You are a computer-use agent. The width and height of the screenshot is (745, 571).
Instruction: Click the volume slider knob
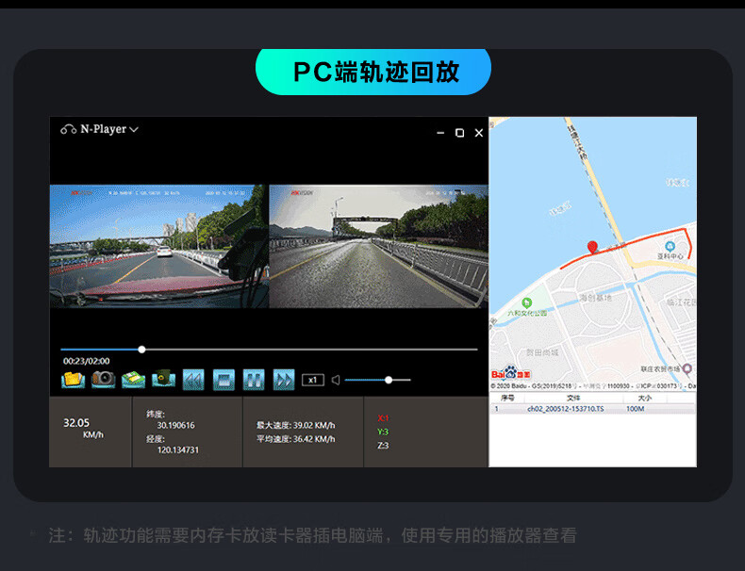coord(388,380)
